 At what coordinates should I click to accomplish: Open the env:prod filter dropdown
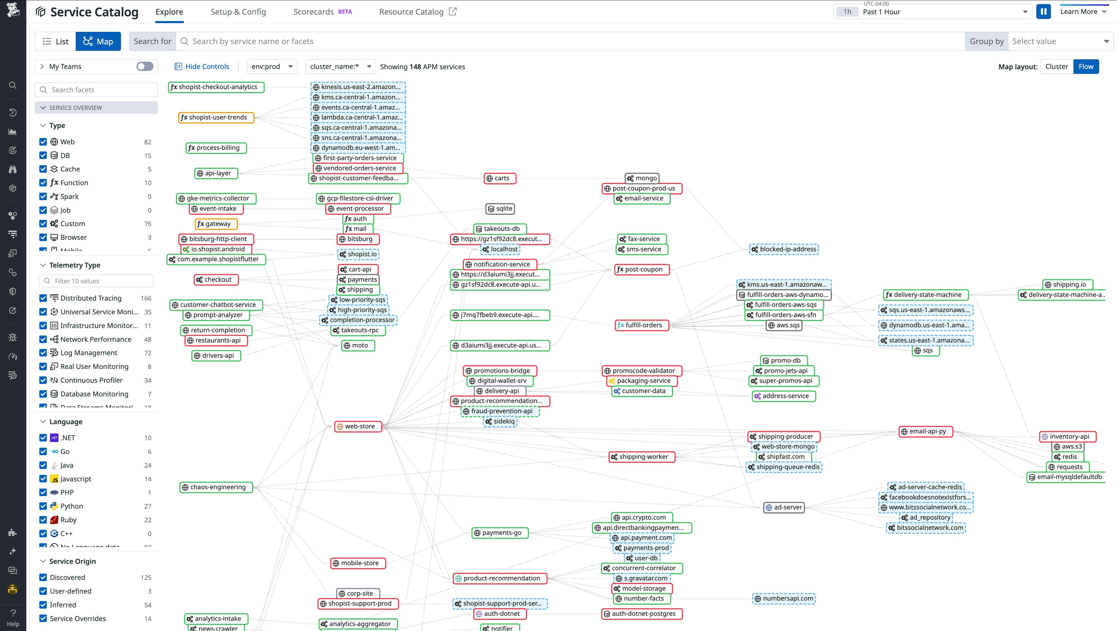[272, 66]
